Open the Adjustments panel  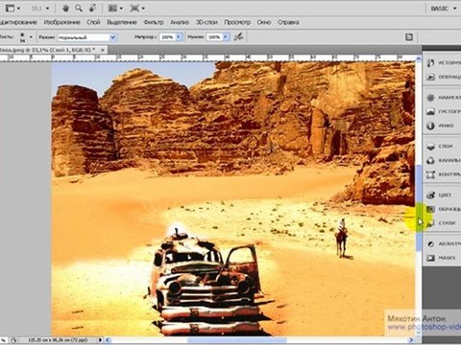point(444,243)
